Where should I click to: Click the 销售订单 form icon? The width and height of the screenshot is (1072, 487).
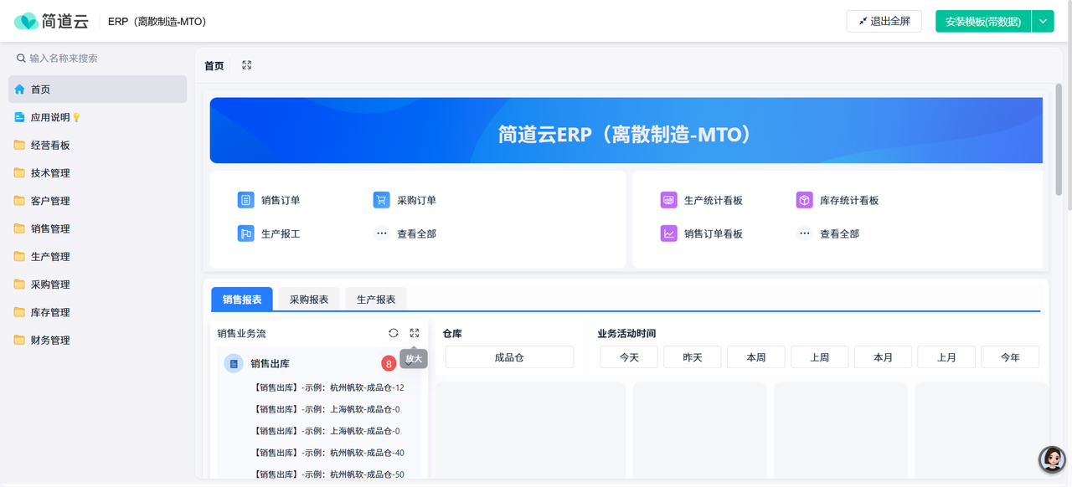pos(245,200)
